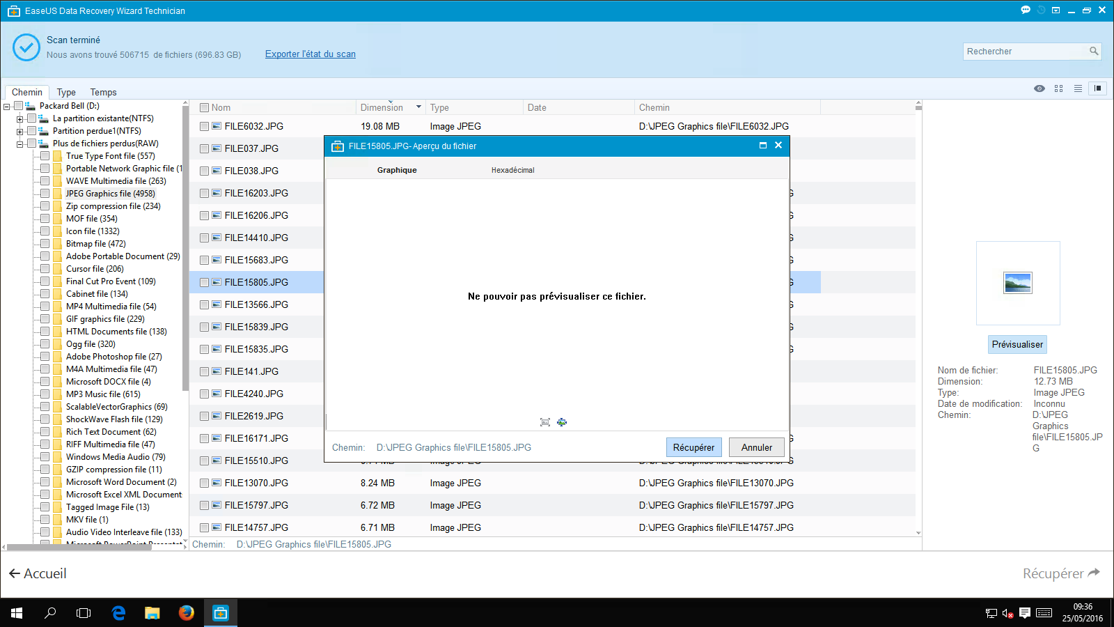Switch to the Type tab
This screenshot has width=1114, height=627.
[66, 92]
